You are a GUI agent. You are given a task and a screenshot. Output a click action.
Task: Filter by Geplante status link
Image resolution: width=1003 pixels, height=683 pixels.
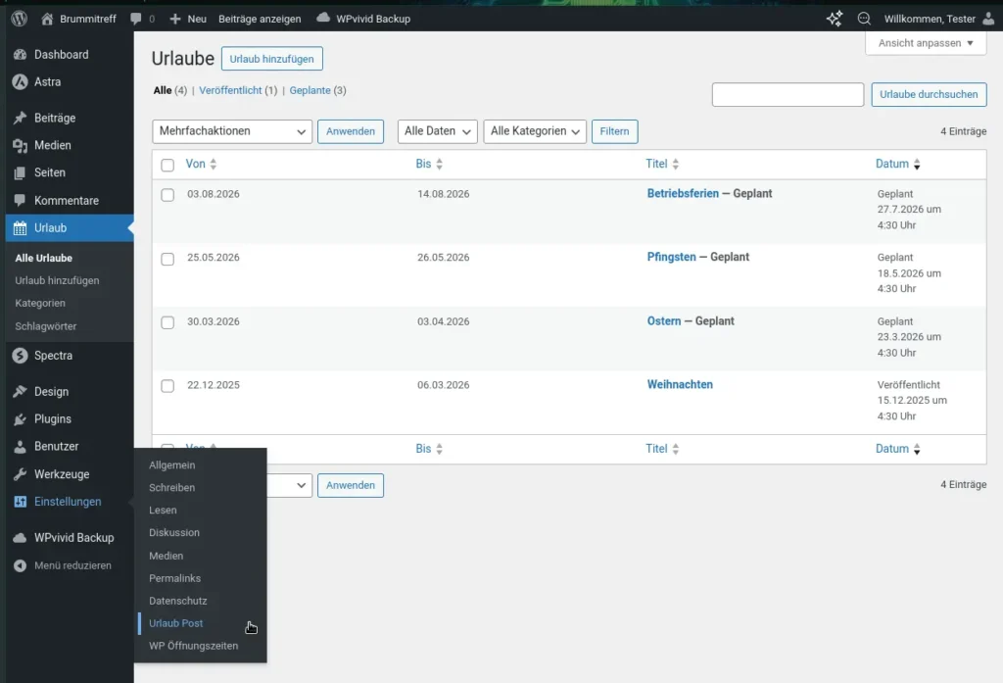click(x=310, y=90)
